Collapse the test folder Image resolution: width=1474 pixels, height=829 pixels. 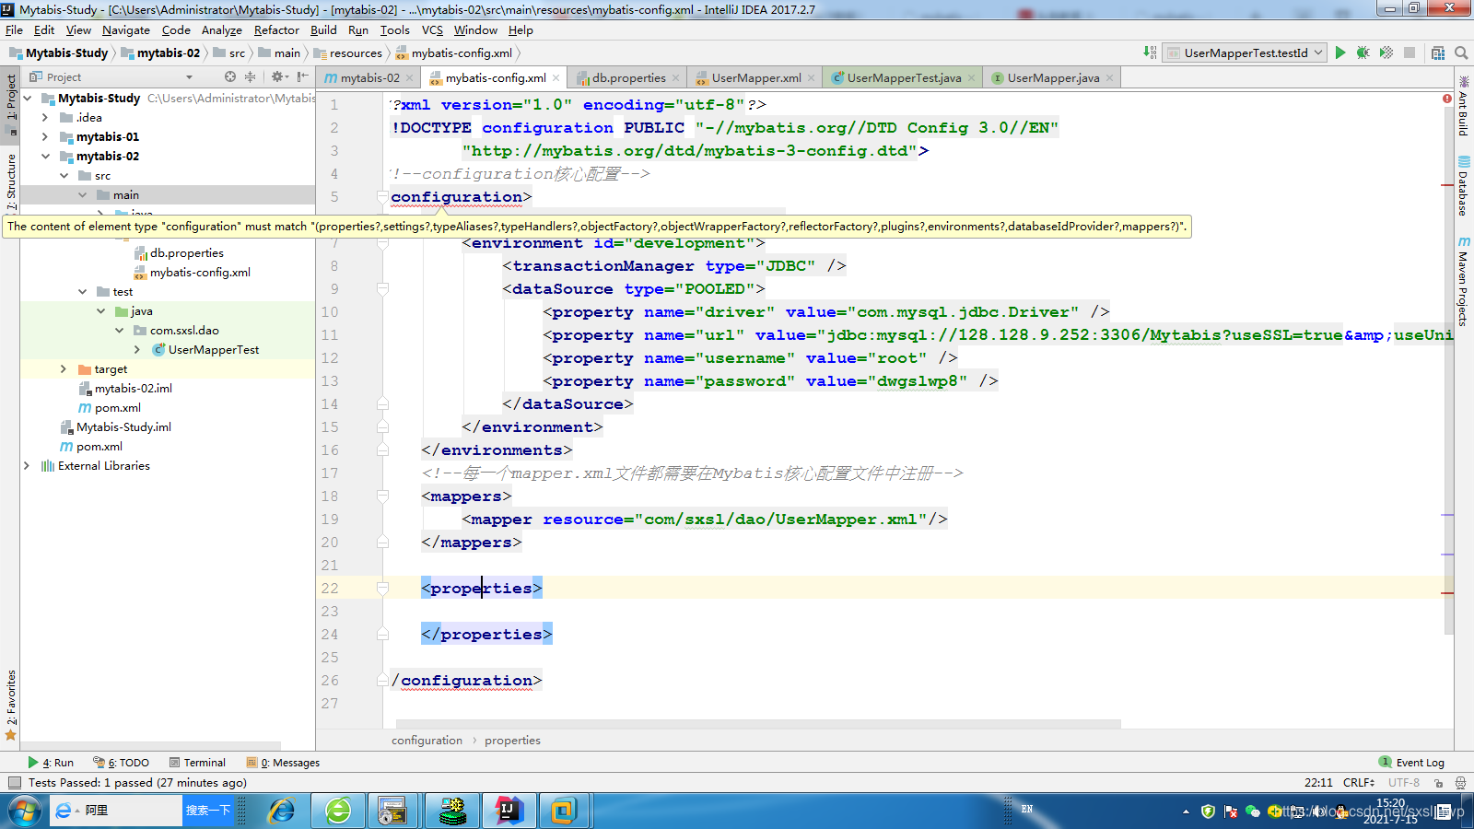coord(82,291)
